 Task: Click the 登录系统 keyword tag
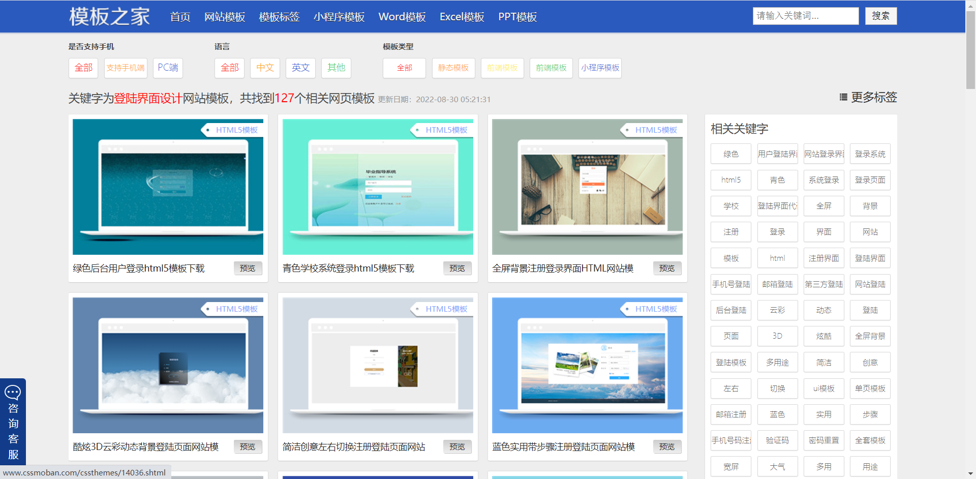coord(870,154)
